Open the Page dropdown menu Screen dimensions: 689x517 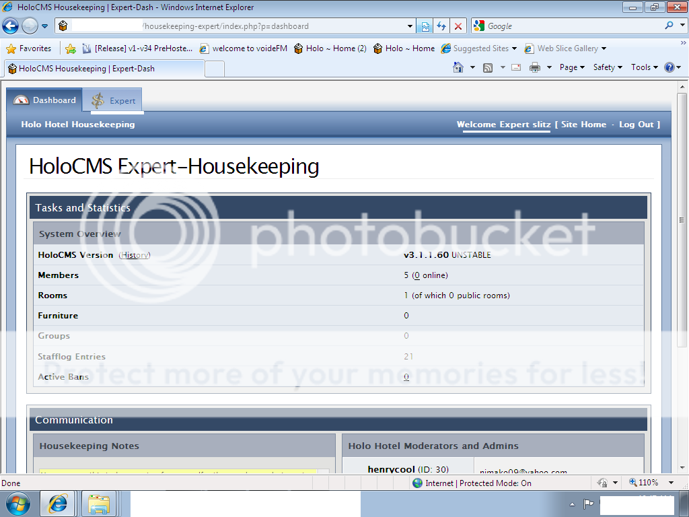coord(572,67)
